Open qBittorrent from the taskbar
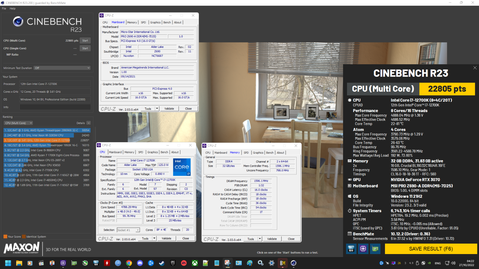 (118, 263)
